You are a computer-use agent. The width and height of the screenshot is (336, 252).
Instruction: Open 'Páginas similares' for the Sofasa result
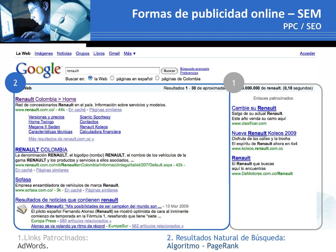click(x=102, y=190)
